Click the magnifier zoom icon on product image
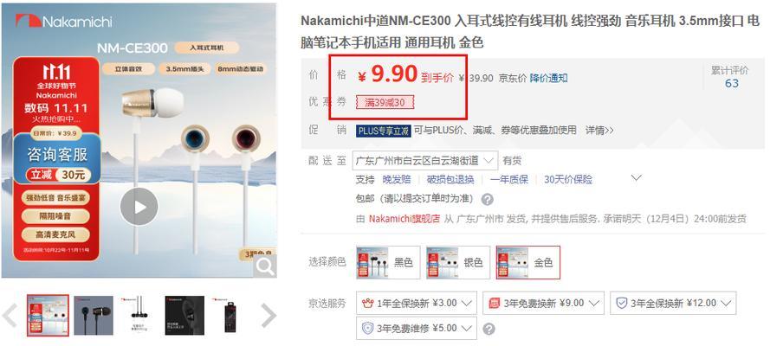Screen dimensions: 783x346 [x=265, y=266]
